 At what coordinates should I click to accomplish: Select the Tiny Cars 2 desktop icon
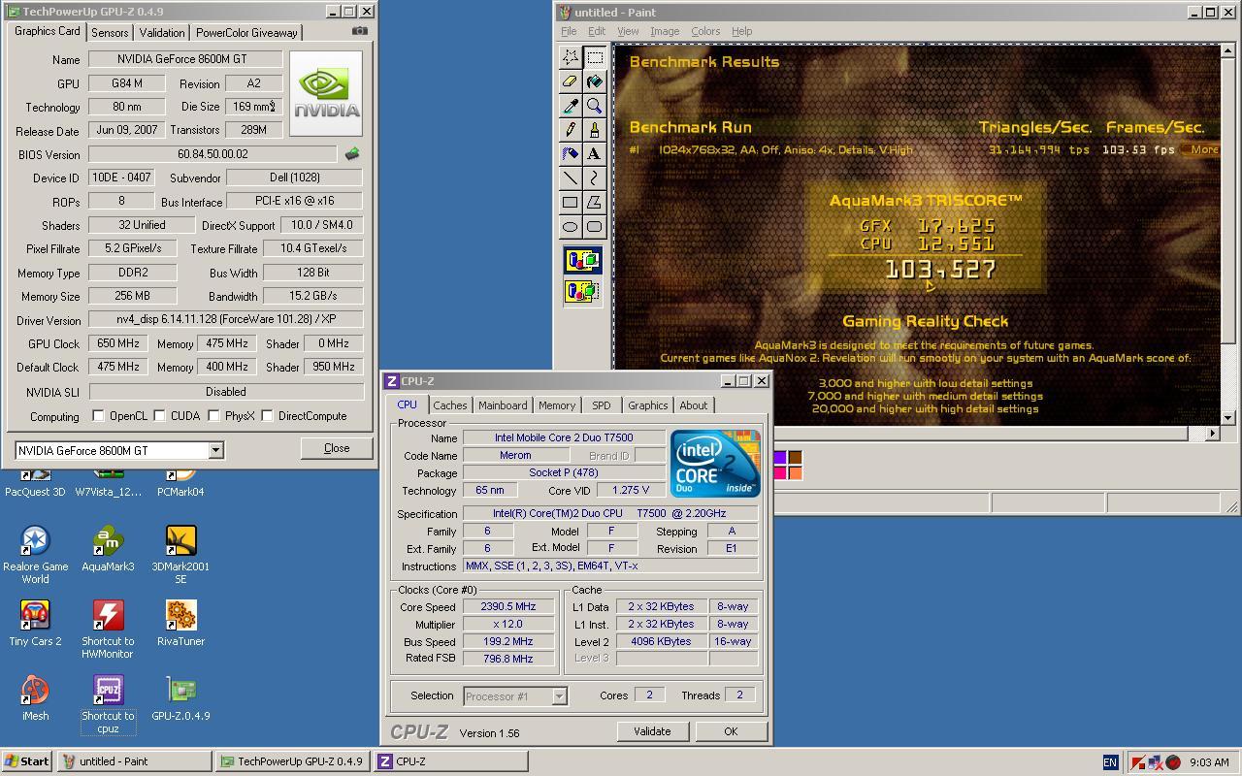tap(35, 623)
